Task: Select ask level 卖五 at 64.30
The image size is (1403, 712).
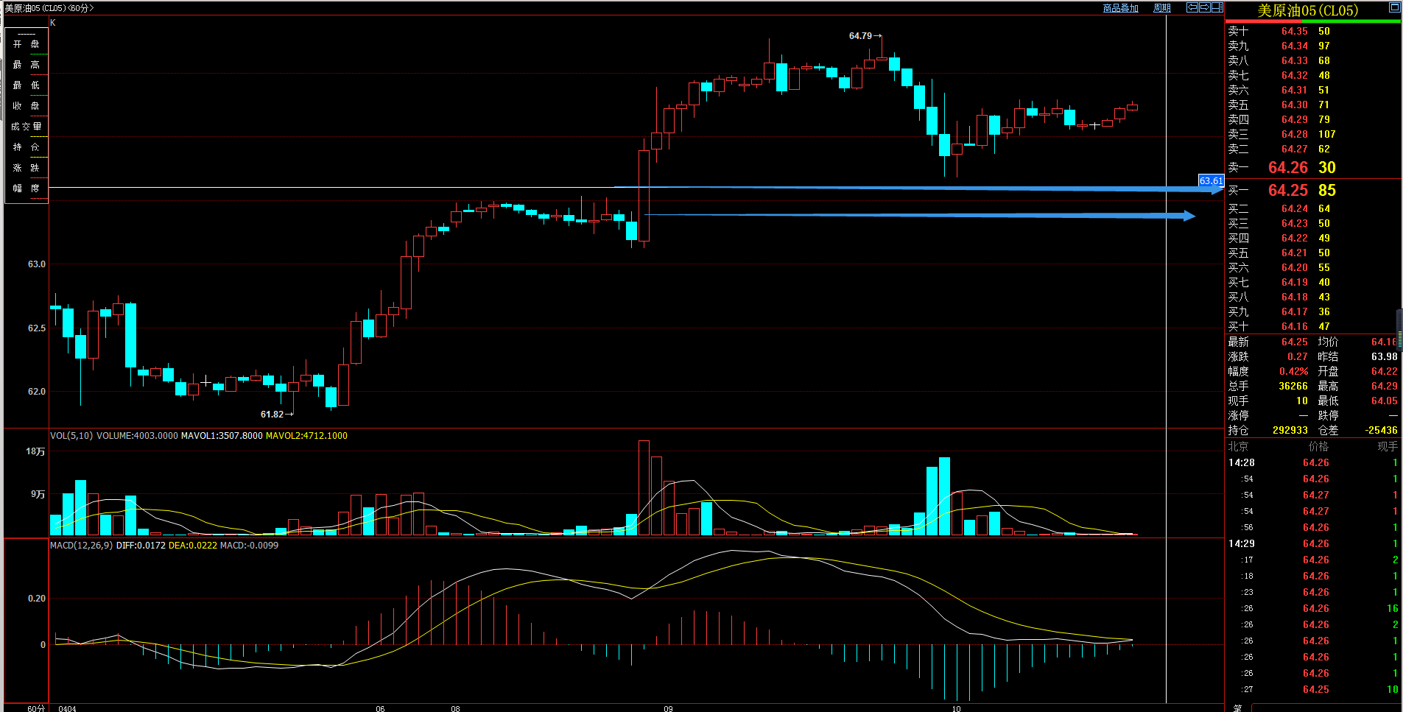Action: coord(1313,105)
